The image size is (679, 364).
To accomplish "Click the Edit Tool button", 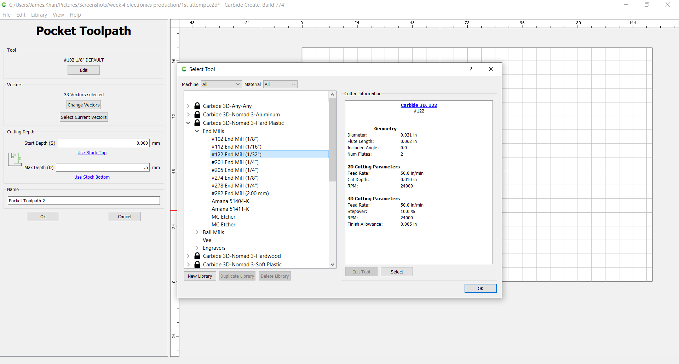I will point(361,272).
